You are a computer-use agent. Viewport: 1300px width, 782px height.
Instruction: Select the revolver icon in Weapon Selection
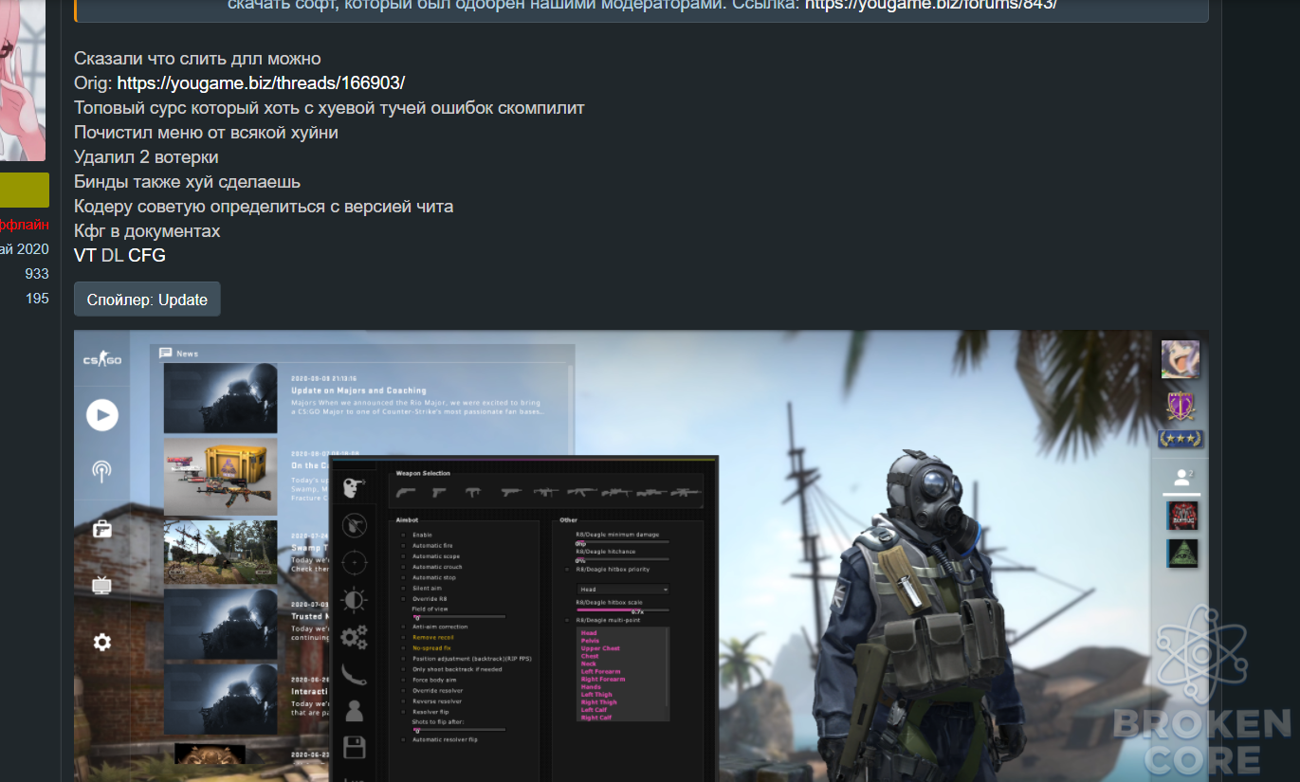[408, 492]
